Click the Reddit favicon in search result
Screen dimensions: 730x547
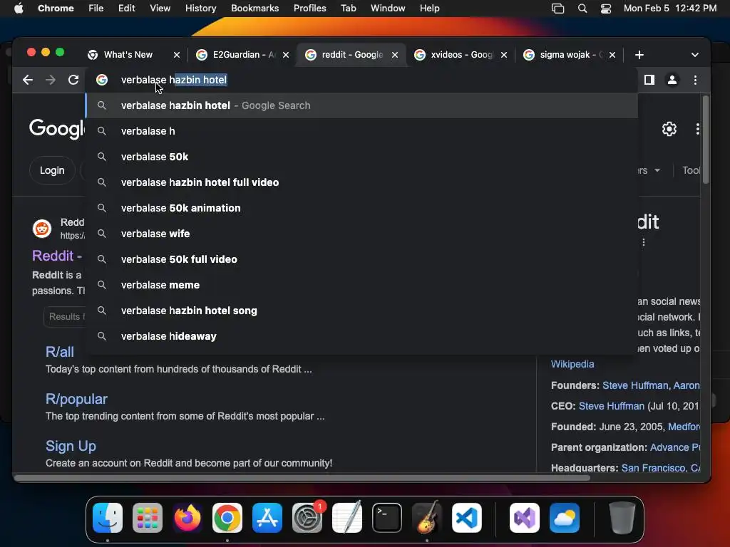(42, 229)
